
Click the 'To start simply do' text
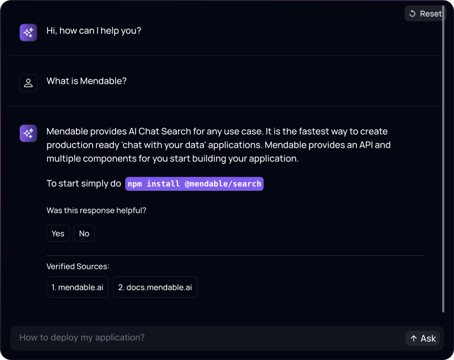coord(84,184)
